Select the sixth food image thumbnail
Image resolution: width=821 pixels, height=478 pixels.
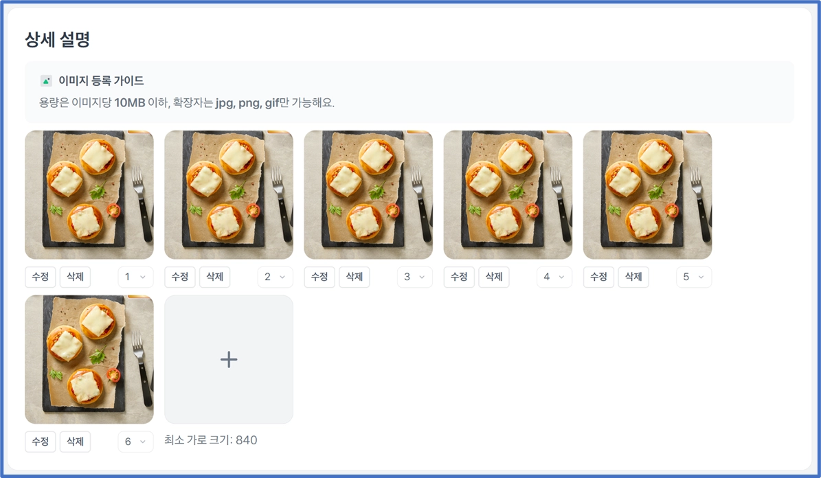click(89, 359)
